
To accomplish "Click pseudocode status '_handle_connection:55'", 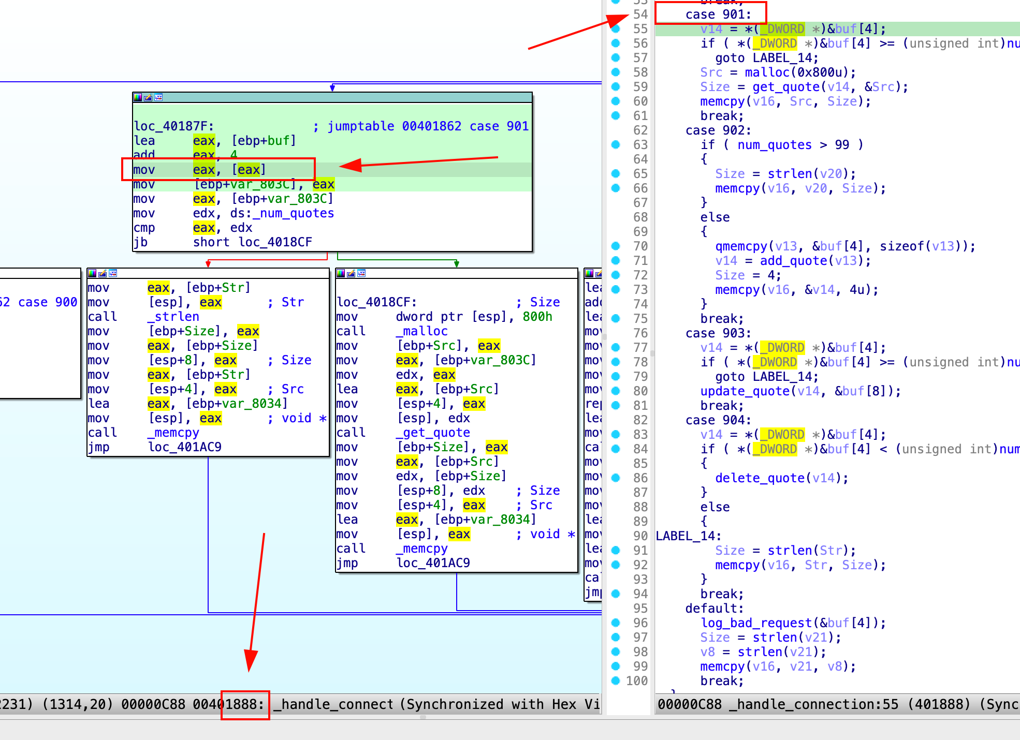I will coord(813,704).
